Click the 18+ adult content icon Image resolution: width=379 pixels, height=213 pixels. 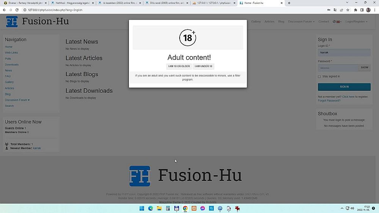coord(188,38)
